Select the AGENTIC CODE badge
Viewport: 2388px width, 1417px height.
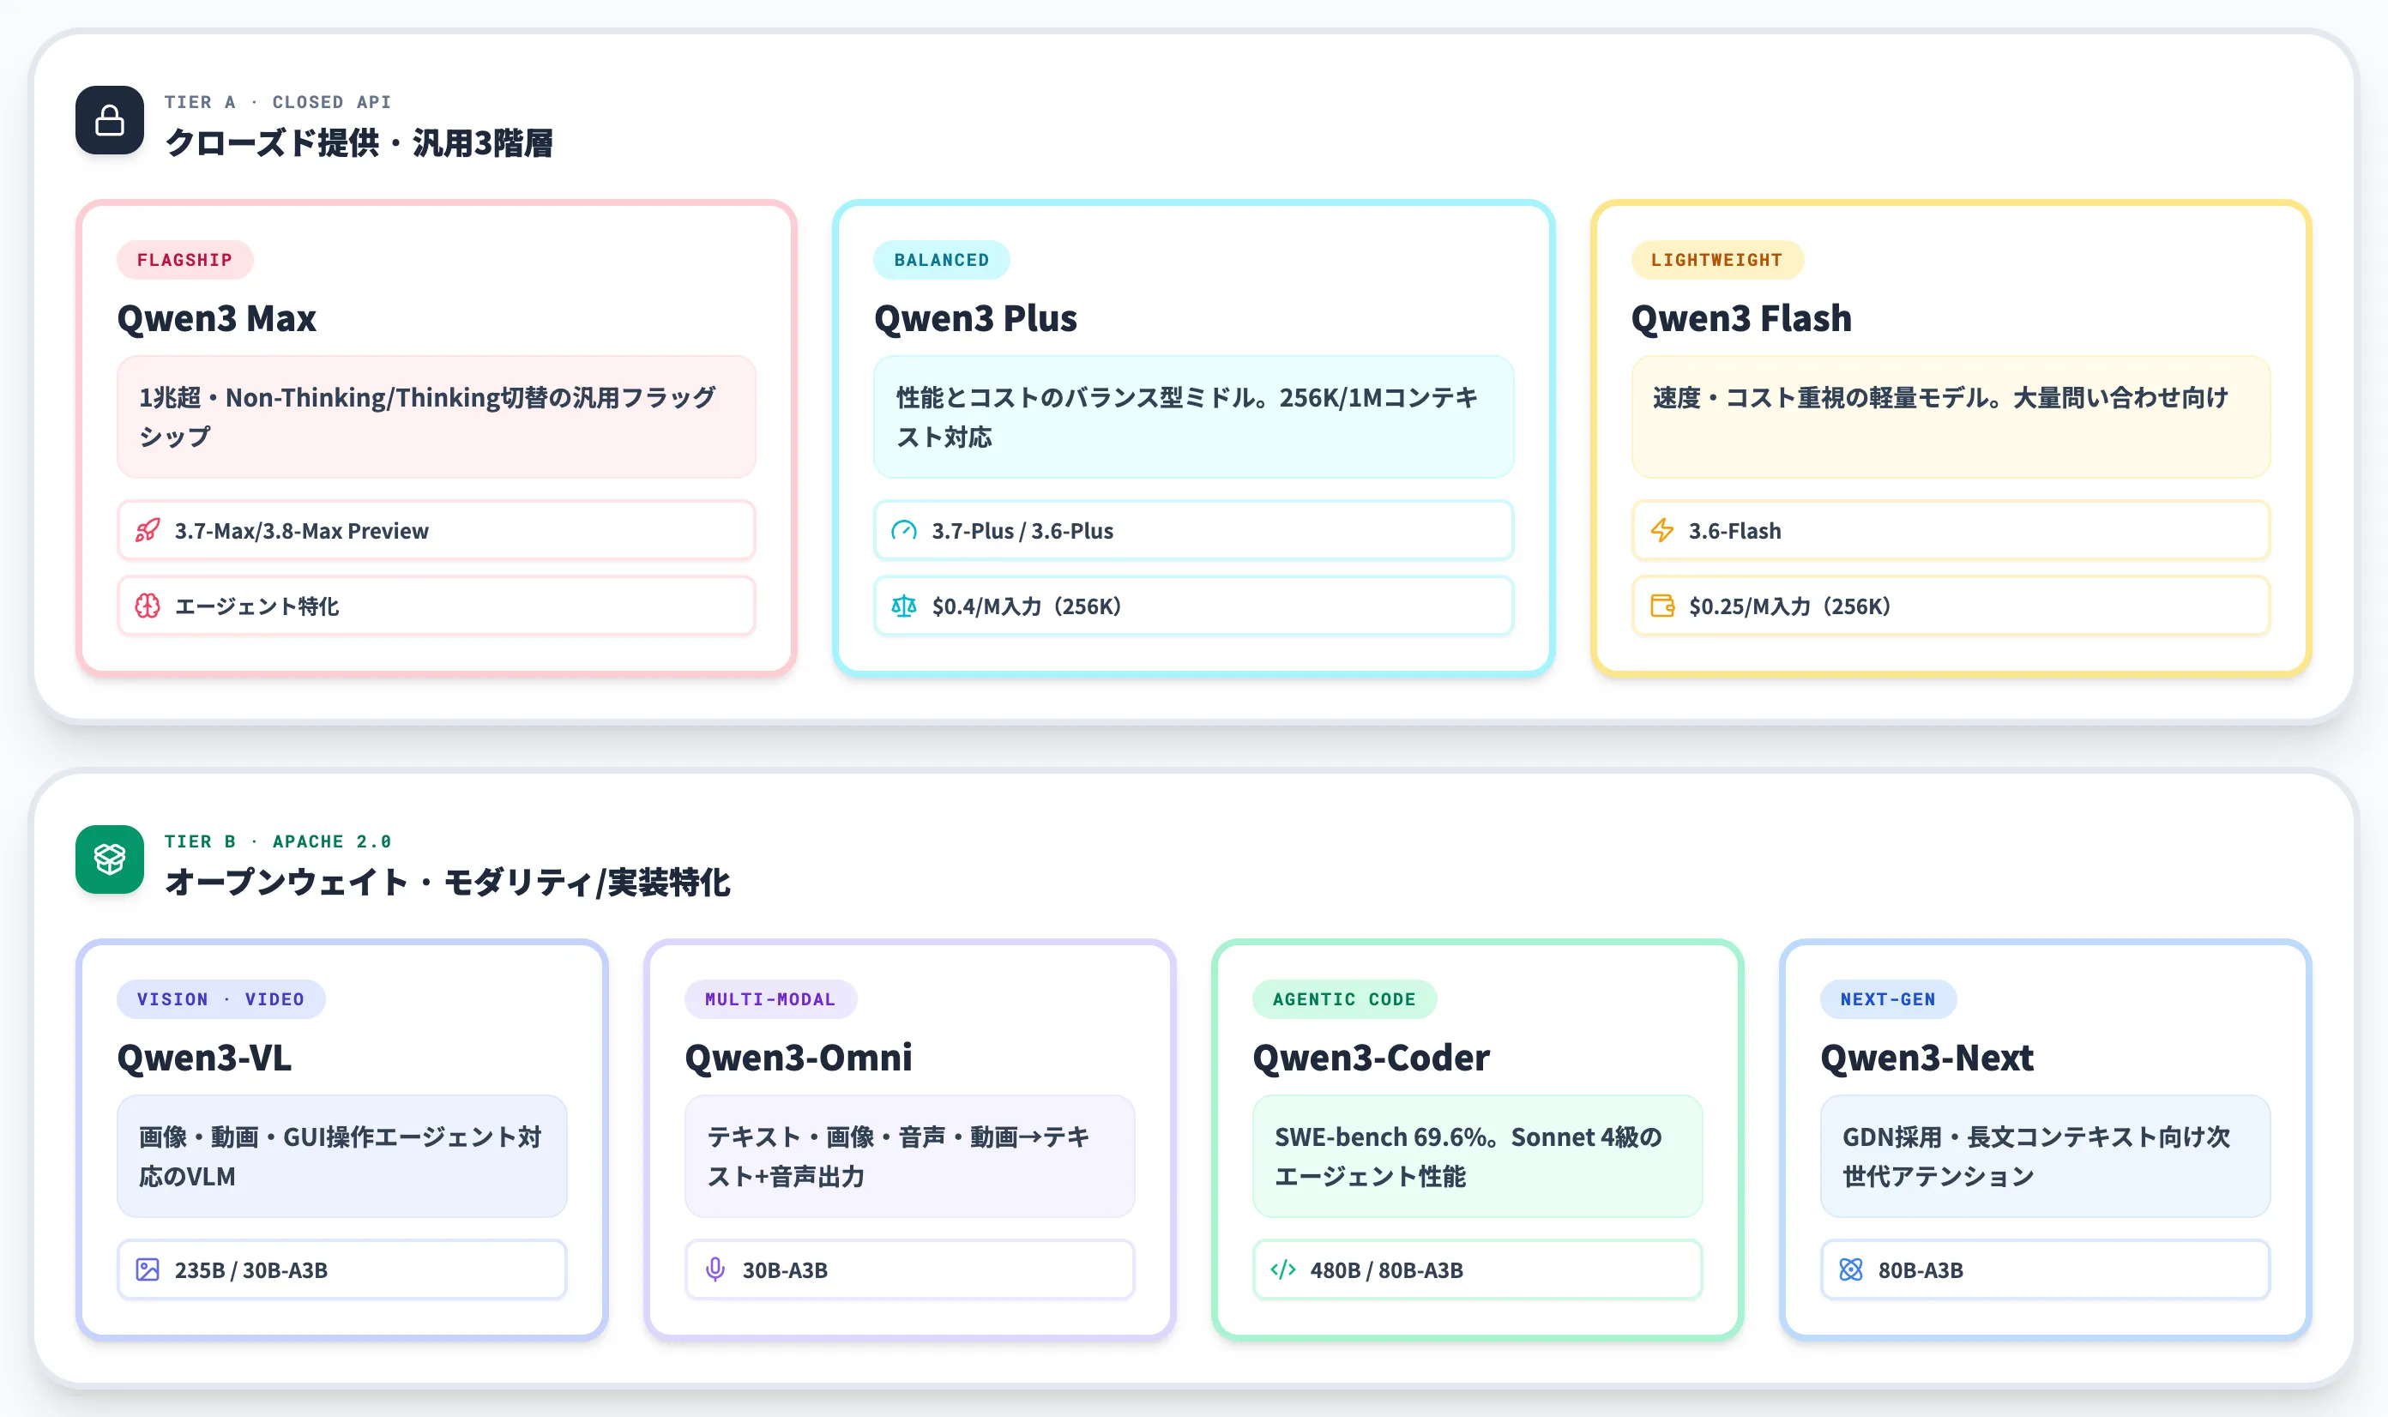tap(1344, 1000)
